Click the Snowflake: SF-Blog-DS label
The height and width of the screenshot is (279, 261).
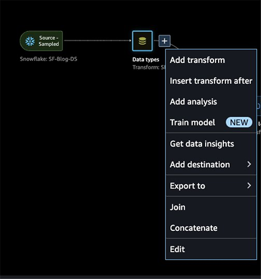[49, 59]
